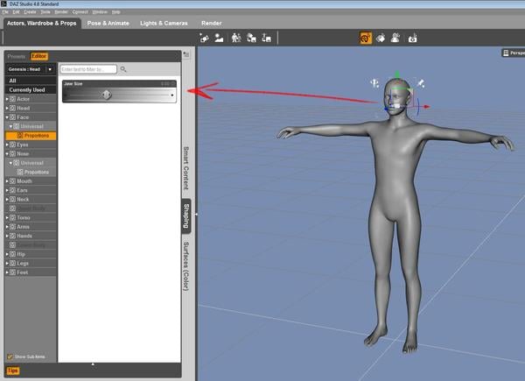Select the Currently Used filter row
The width and height of the screenshot is (525, 381).
[31, 90]
